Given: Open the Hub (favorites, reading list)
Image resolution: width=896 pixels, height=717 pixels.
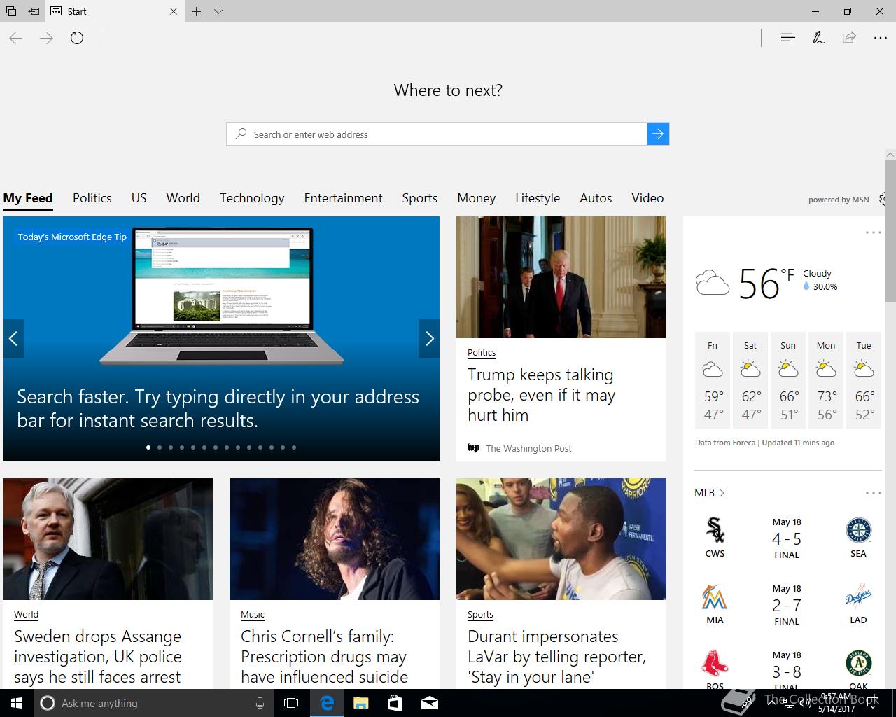Looking at the screenshot, I should (787, 38).
